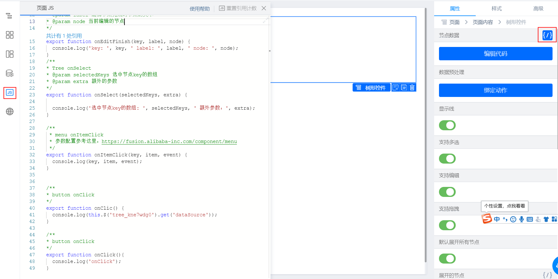The height and width of the screenshot is (279, 558).
Task: Close the 页面 JS code panel
Action: (264, 8)
